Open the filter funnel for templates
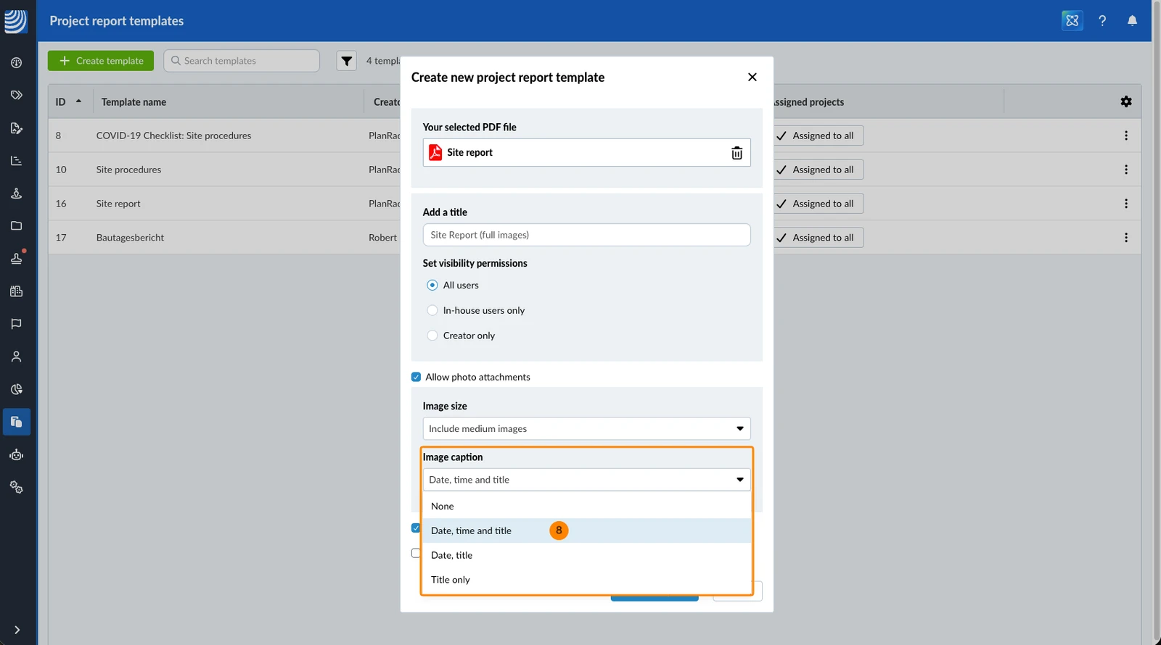 point(347,61)
